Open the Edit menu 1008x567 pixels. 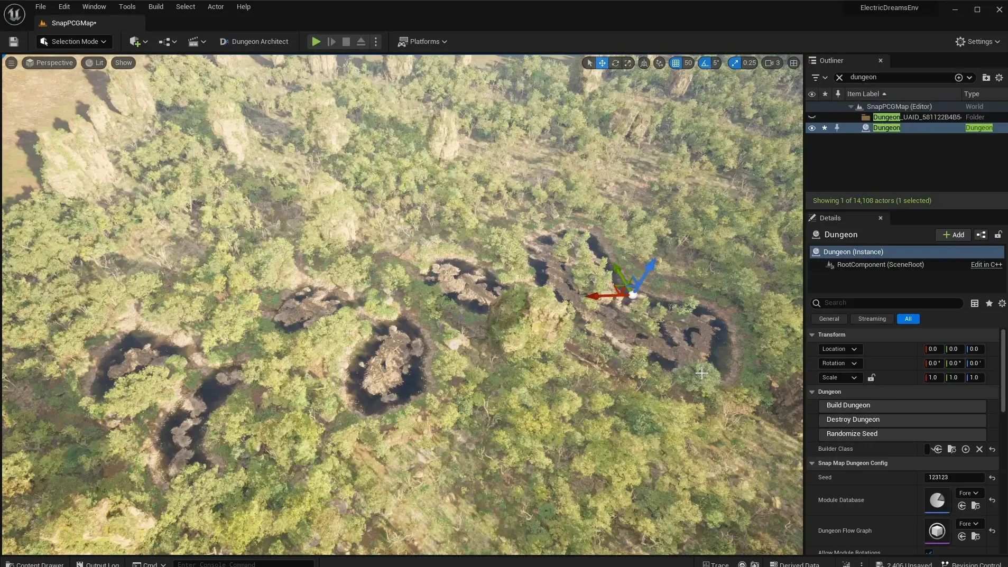(x=64, y=7)
